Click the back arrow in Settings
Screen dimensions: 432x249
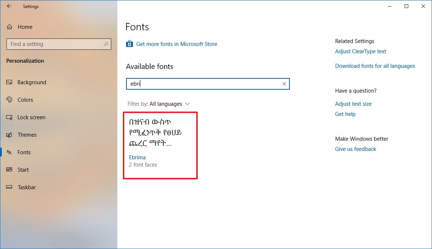point(9,6)
